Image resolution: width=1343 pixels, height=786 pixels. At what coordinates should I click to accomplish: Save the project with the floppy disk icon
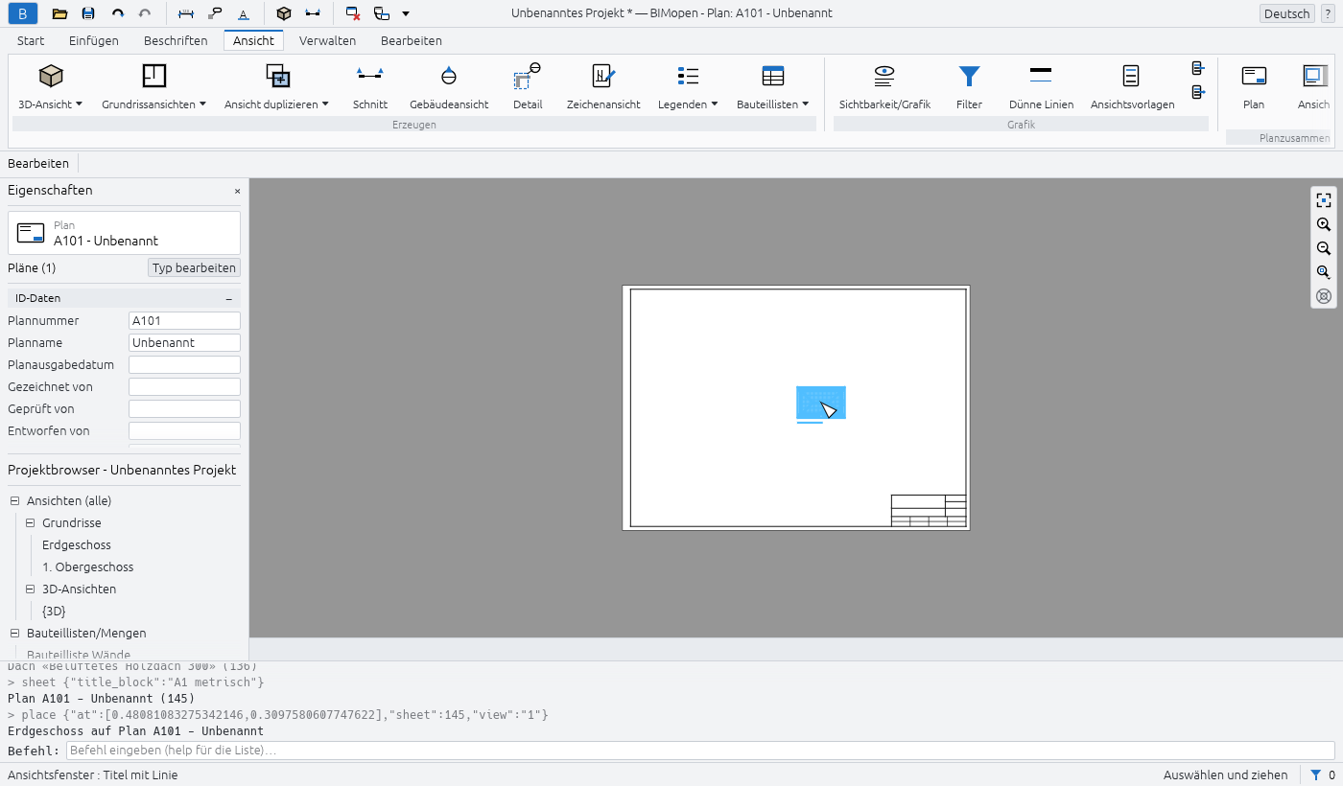pos(88,13)
